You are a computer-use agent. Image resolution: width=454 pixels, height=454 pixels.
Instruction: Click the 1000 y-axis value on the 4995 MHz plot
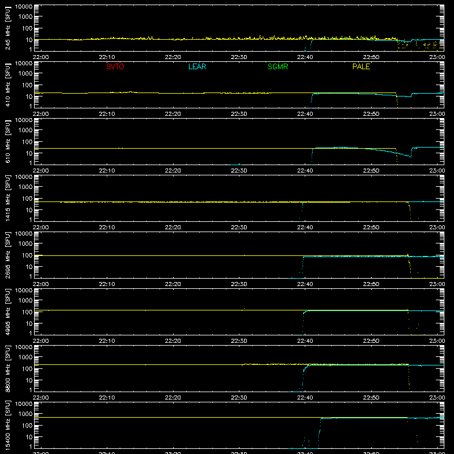point(26,301)
